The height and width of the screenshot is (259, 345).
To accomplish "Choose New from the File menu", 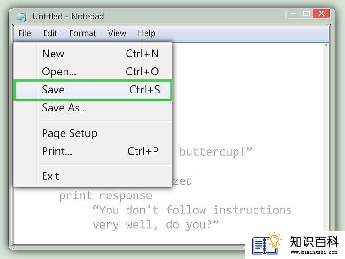I will [93, 54].
